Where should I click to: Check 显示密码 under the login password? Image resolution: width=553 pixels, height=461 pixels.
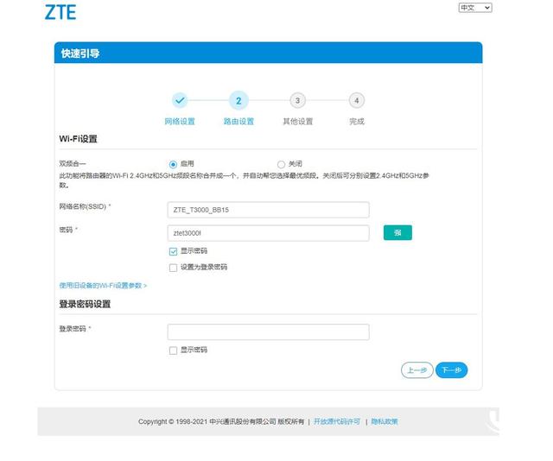click(173, 350)
